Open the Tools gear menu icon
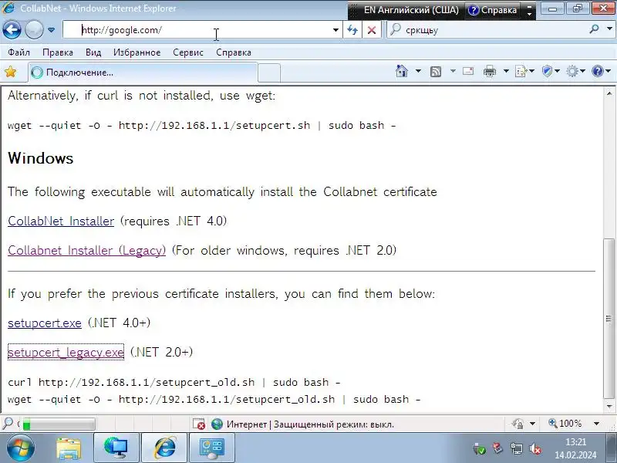Viewport: 617px width, 463px height. [575, 71]
